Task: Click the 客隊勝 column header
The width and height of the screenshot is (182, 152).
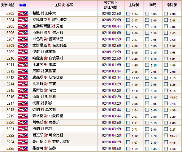Action: [x=172, y=5]
